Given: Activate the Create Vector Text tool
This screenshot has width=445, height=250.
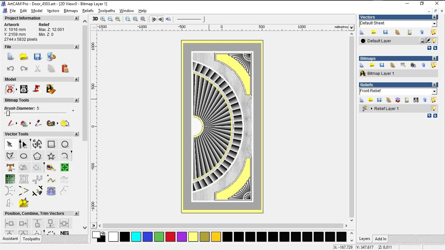Looking at the screenshot, I should coord(10,168).
